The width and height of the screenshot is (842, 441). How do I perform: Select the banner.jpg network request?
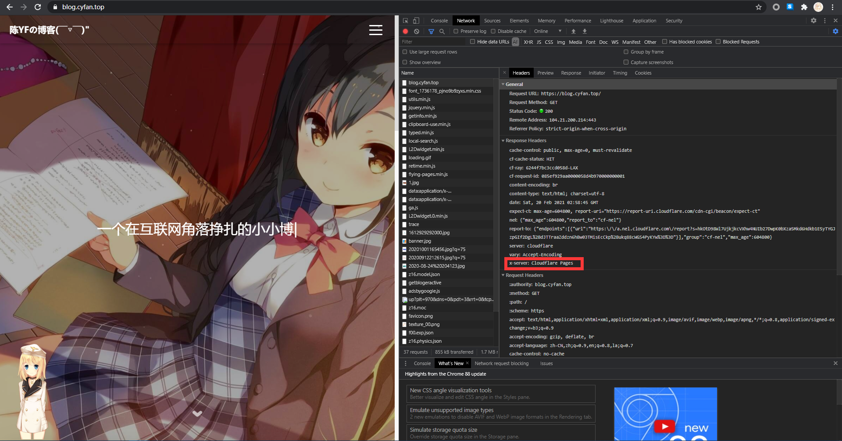pyautogui.click(x=420, y=241)
